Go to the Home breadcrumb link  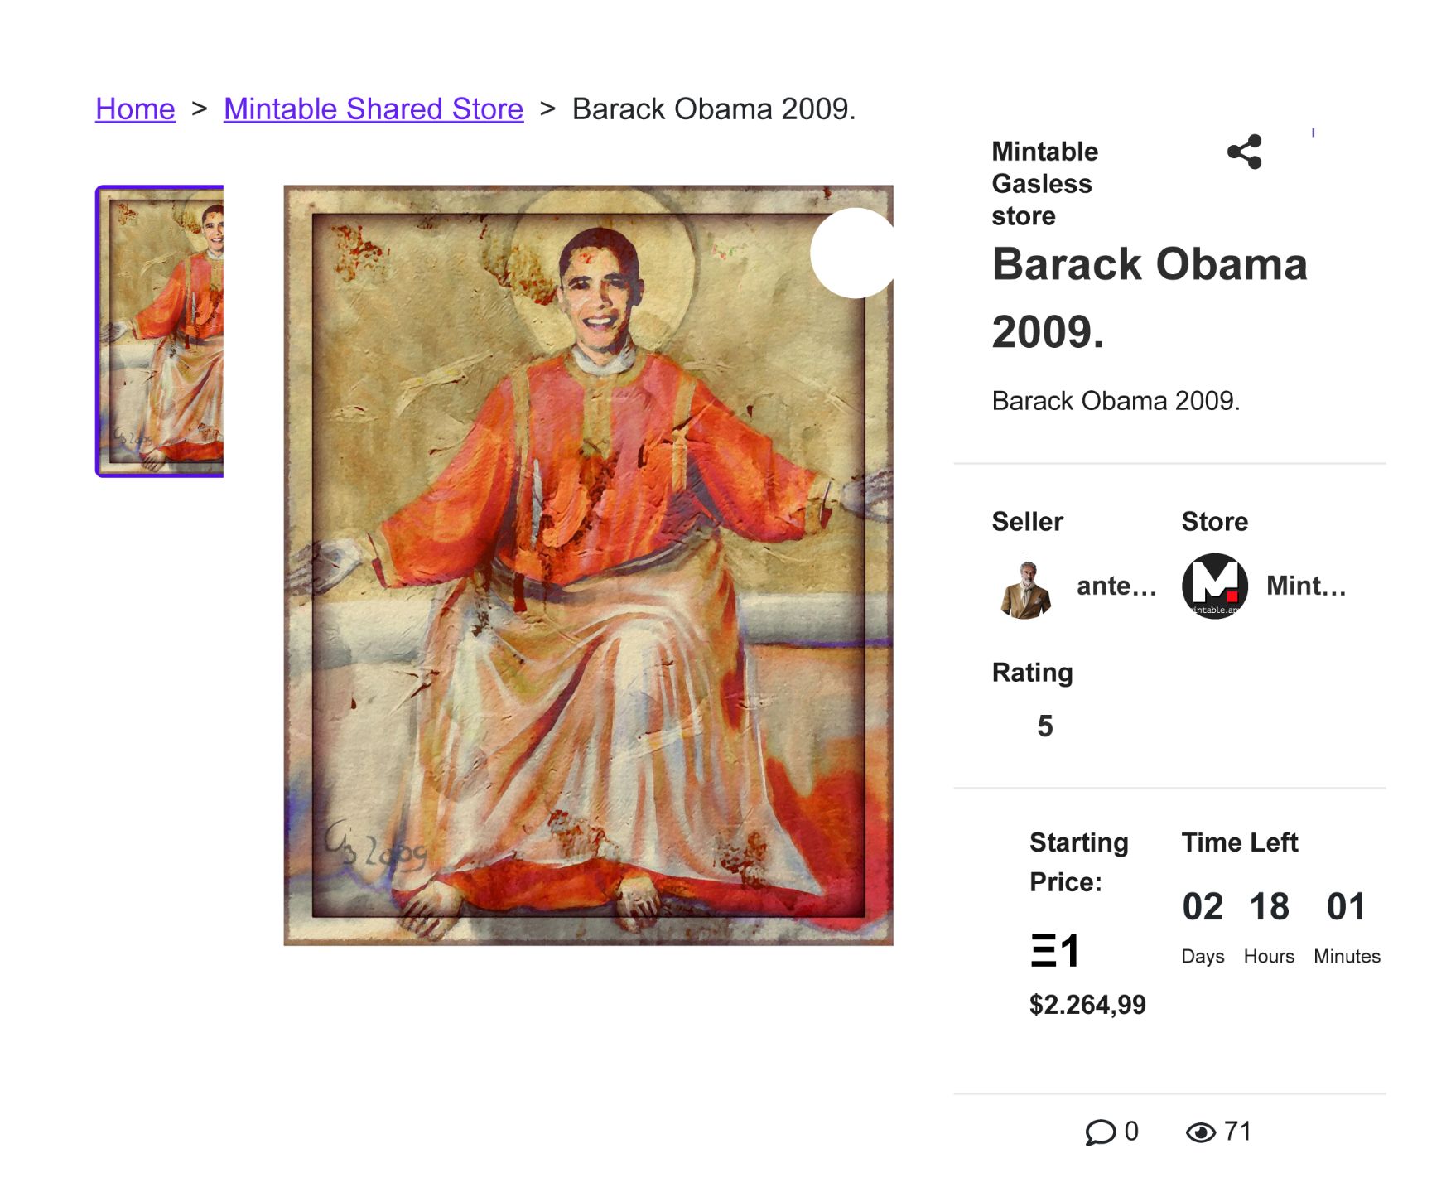pos(135,109)
